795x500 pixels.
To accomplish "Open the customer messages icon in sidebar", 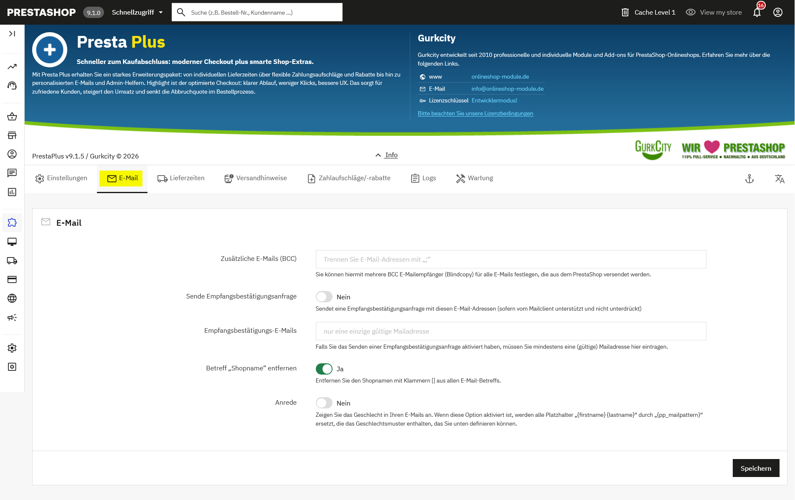I will click(12, 173).
